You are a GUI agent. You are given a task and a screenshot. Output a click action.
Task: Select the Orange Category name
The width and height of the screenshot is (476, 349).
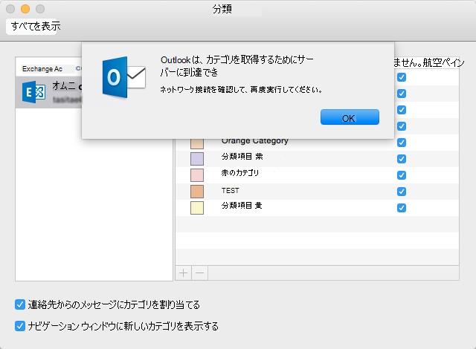click(x=254, y=141)
